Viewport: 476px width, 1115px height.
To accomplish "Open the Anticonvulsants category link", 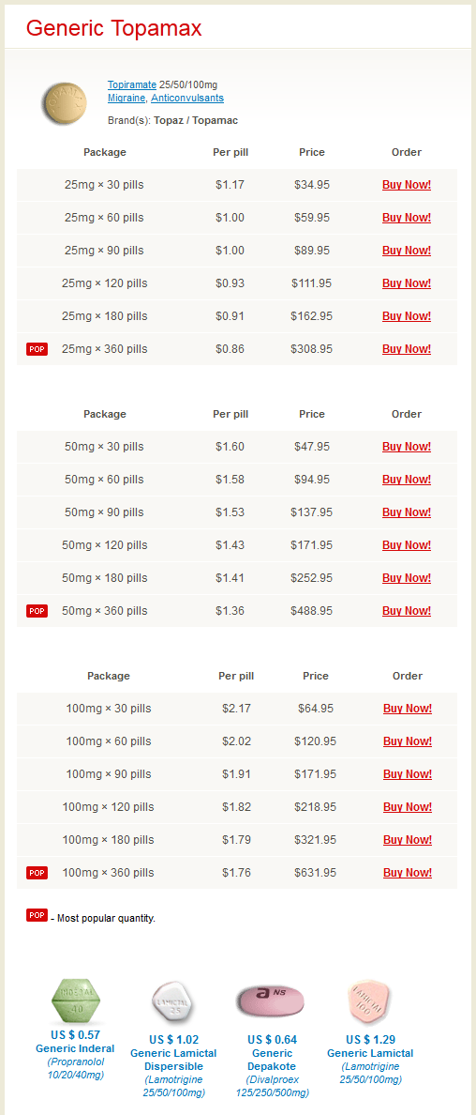I will pos(187,99).
